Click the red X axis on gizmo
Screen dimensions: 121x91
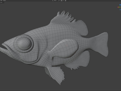click(118, 7)
